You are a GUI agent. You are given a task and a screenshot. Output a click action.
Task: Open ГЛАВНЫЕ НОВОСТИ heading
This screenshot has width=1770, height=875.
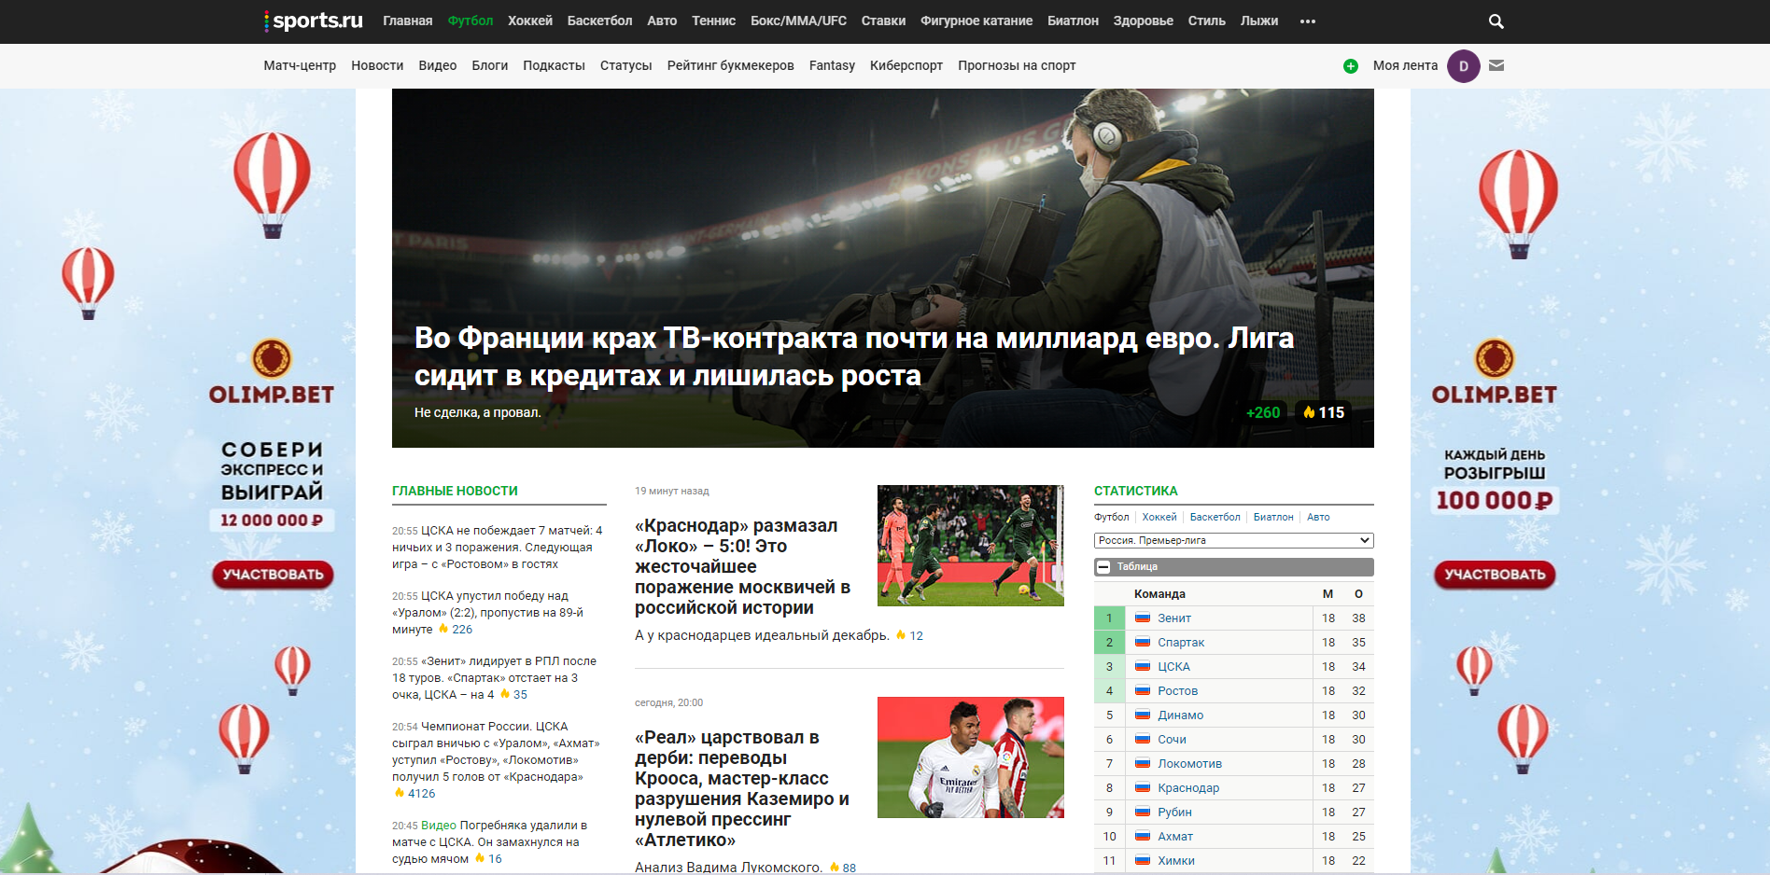455,491
